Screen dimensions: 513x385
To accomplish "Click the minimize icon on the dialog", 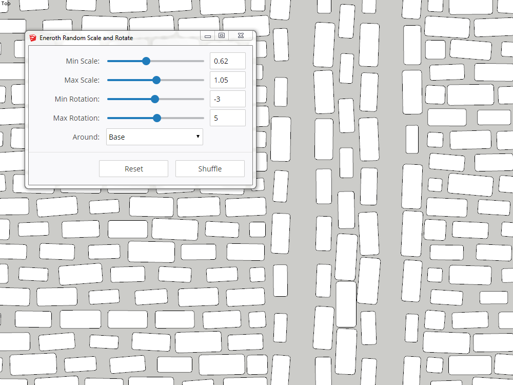I will [x=207, y=36].
